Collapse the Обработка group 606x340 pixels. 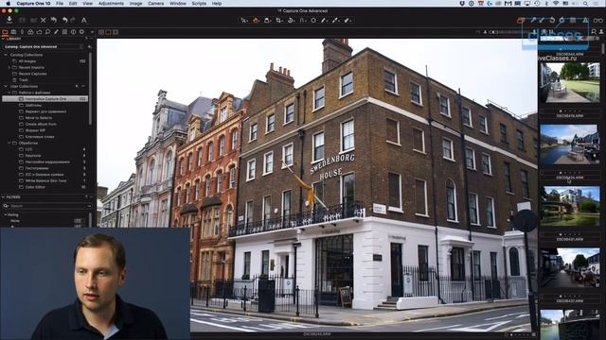[9, 143]
